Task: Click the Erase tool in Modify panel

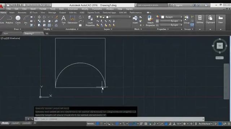Action: click(x=56, y=17)
